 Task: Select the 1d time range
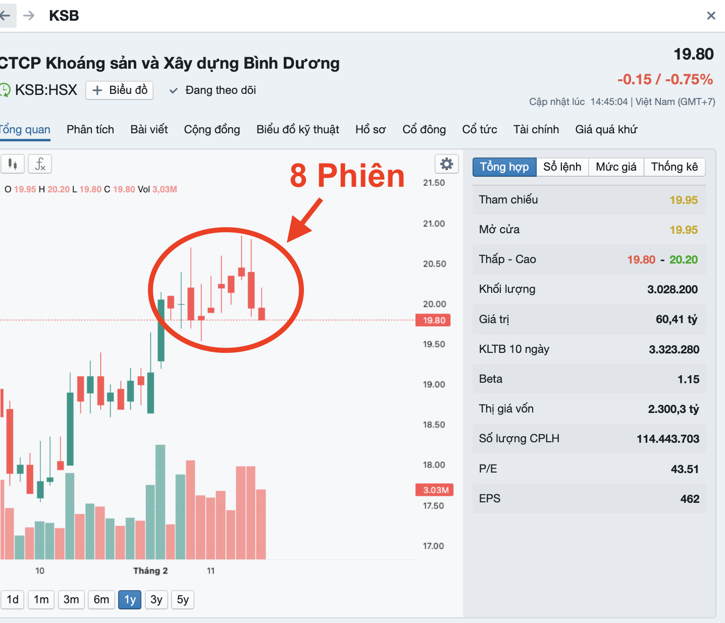[x=13, y=600]
